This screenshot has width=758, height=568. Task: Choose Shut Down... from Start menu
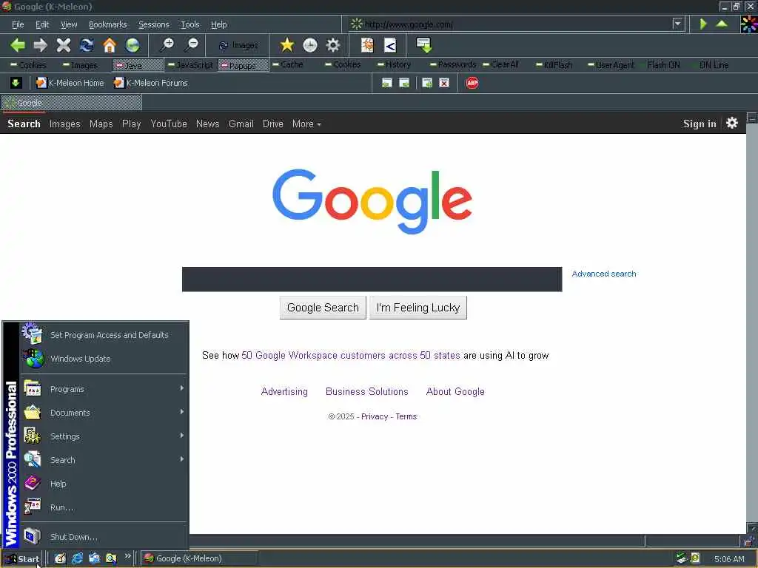(104, 537)
